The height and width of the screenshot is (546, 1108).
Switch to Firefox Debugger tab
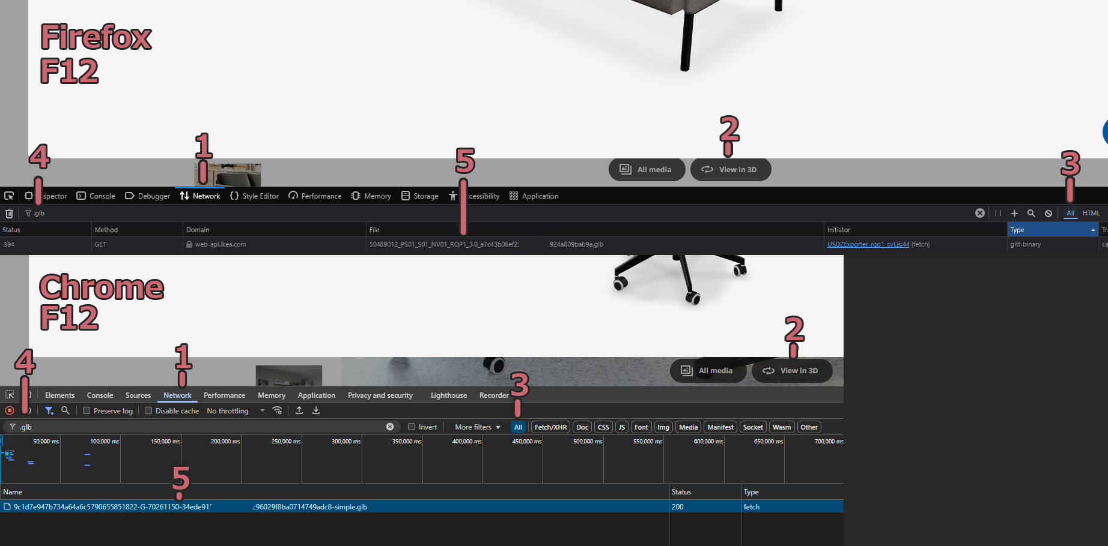[x=148, y=196]
